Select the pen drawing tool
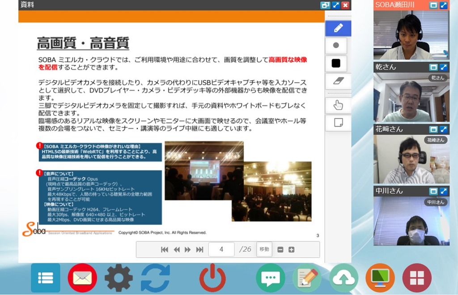The height and width of the screenshot is (295, 458). pyautogui.click(x=338, y=28)
